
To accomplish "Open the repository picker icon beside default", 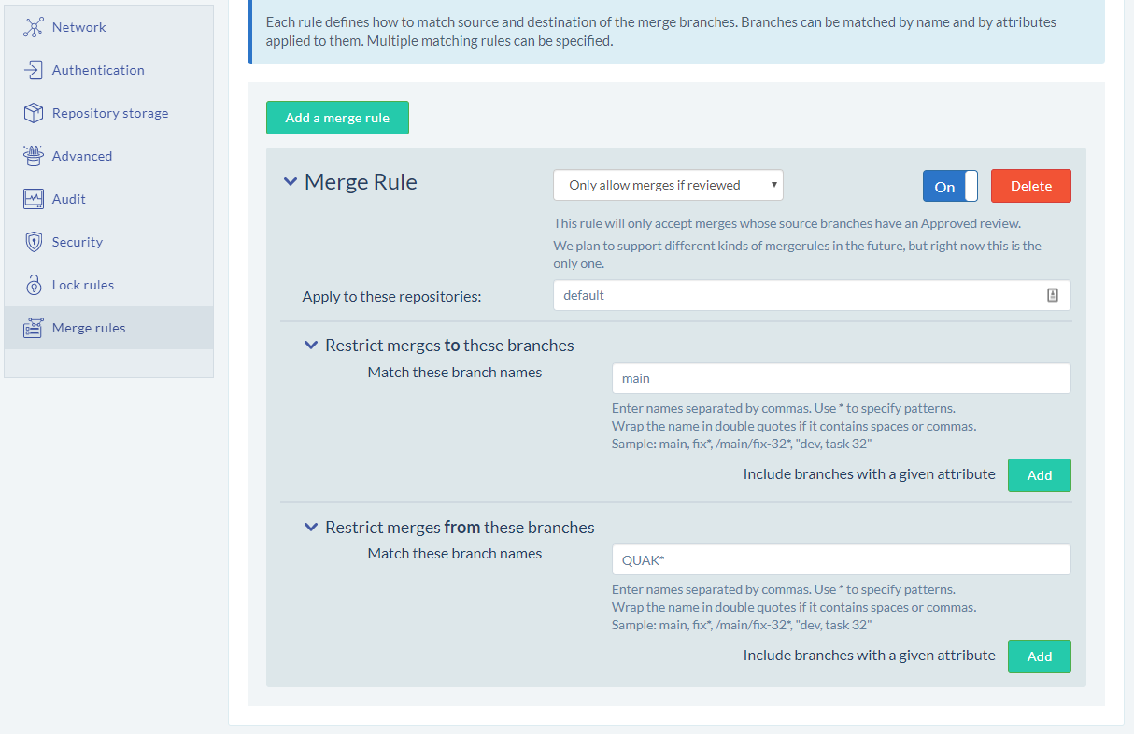I will tap(1053, 294).
